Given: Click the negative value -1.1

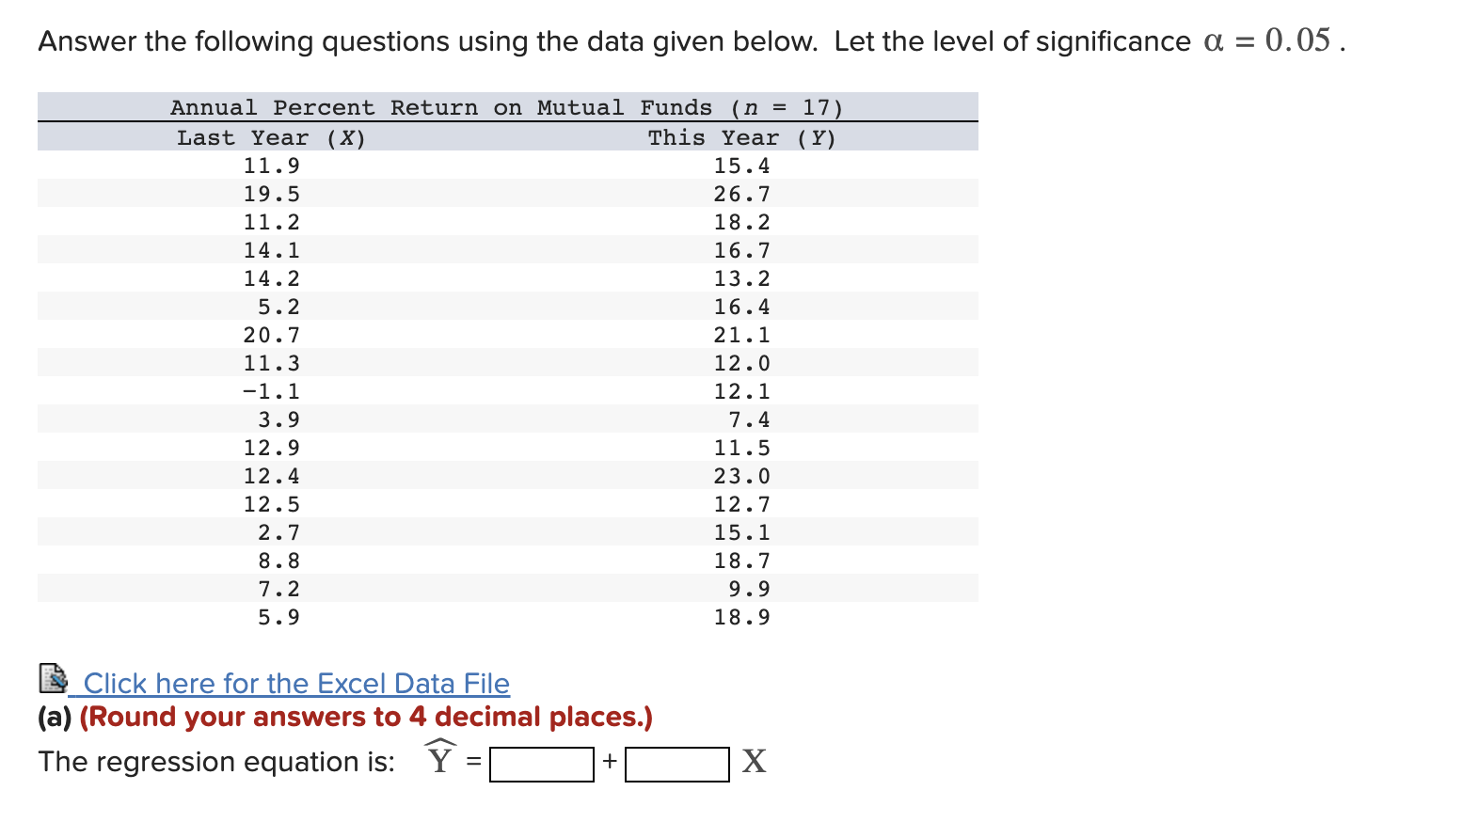Looking at the screenshot, I should [x=271, y=390].
